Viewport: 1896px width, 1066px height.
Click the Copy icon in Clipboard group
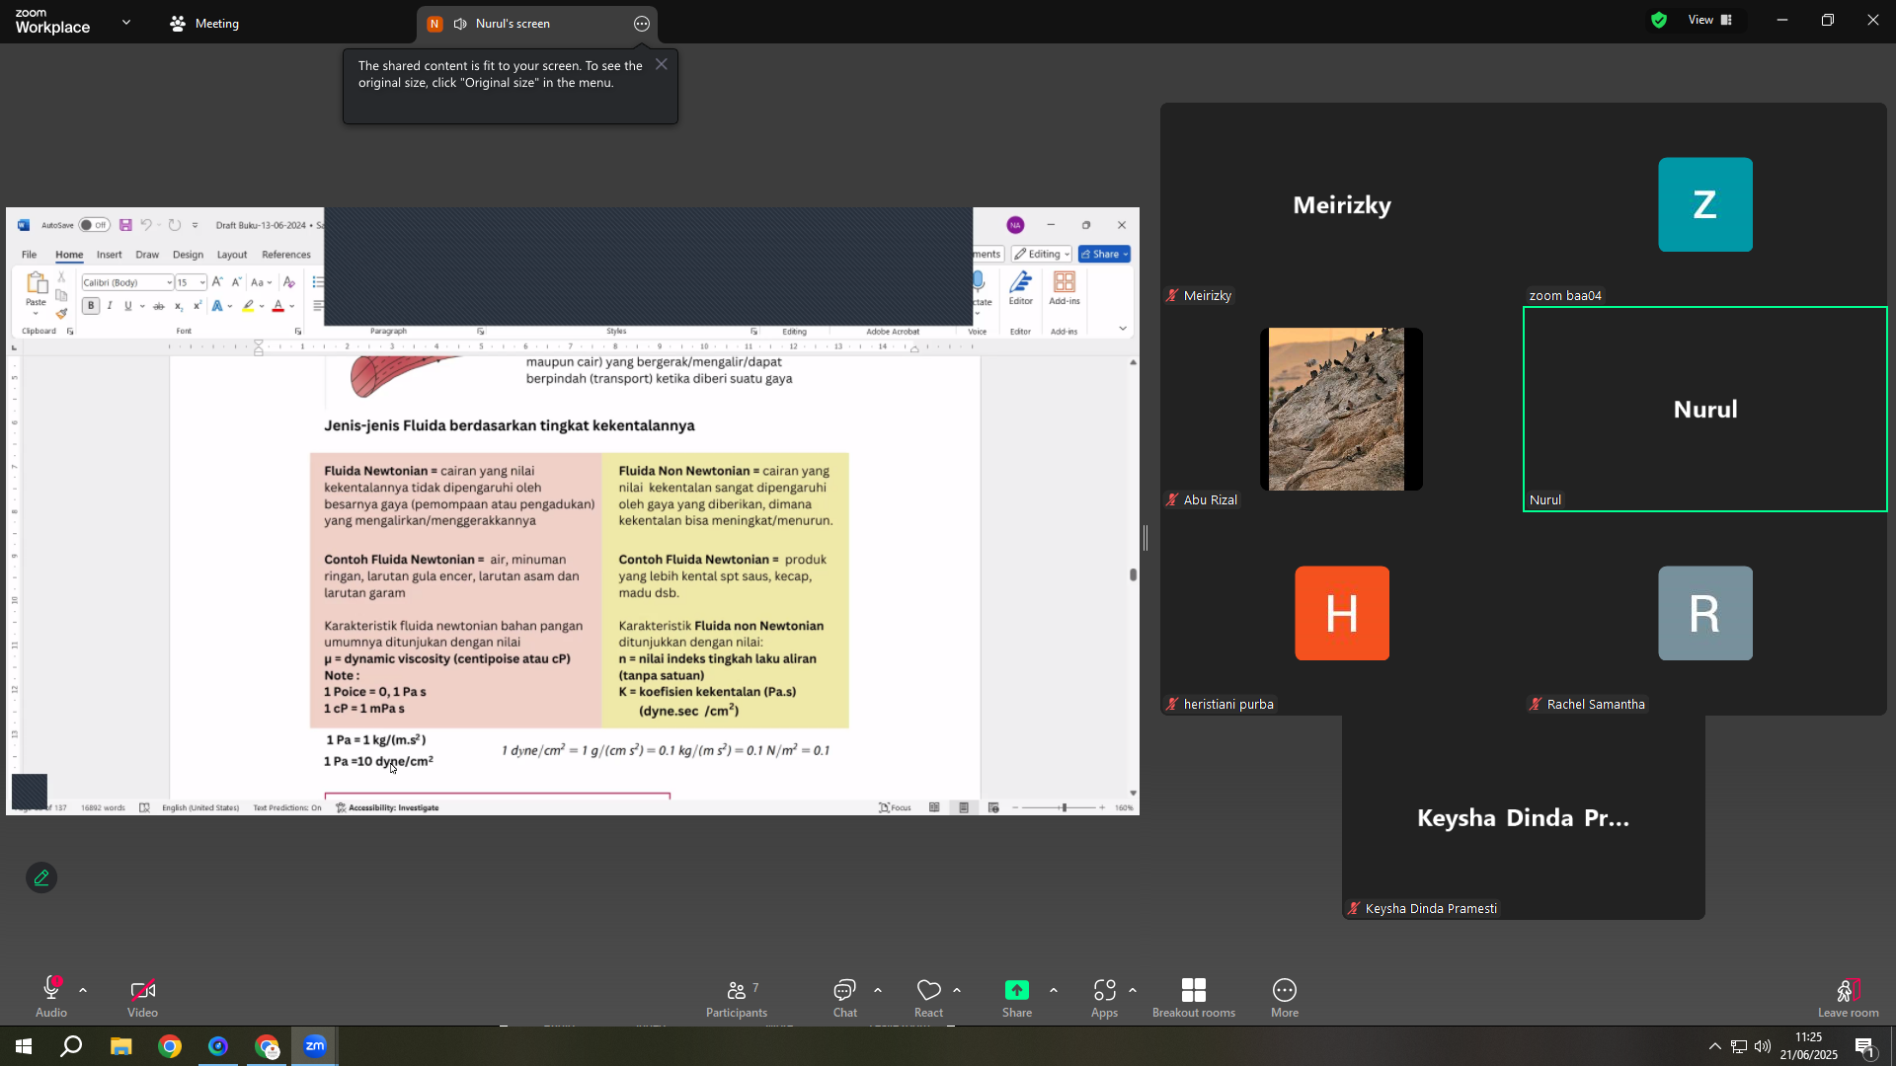tap(61, 296)
